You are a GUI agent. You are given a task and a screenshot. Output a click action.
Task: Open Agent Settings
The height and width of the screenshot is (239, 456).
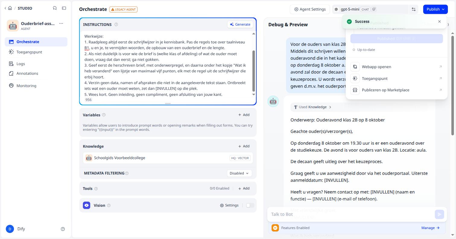[310, 9]
